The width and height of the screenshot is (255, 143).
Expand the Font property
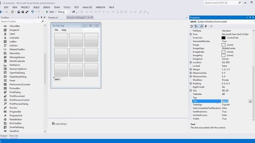click(190, 34)
